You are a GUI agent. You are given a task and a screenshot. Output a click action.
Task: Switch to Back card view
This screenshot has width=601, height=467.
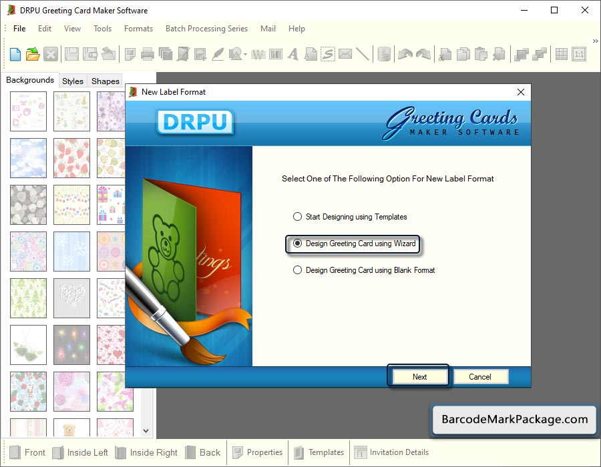(203, 452)
